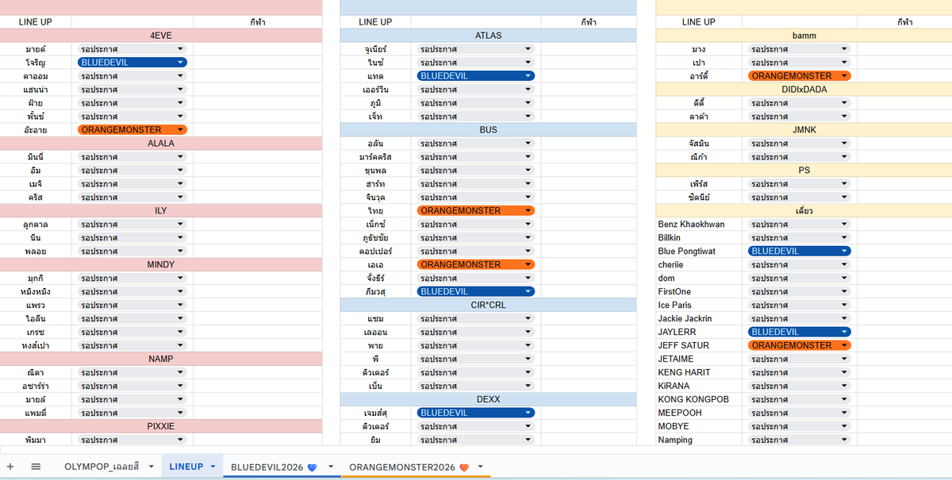
Task: Open FirstOne's status dropdown
Action: [799, 291]
